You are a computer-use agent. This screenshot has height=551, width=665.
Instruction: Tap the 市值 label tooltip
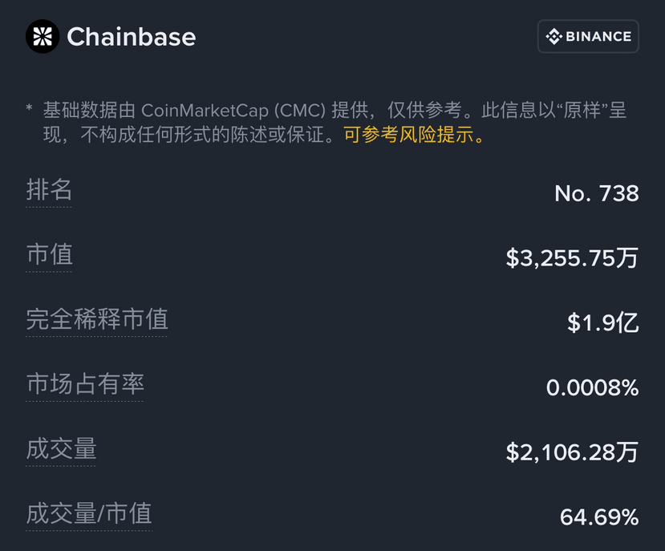(x=49, y=254)
